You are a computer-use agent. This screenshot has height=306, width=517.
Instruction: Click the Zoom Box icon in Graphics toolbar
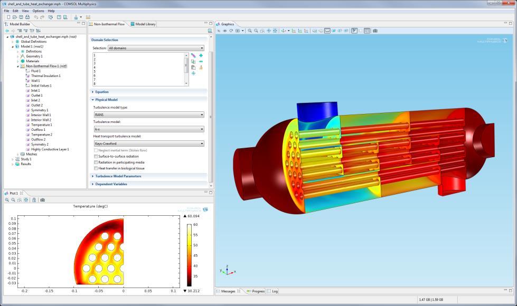click(262, 31)
